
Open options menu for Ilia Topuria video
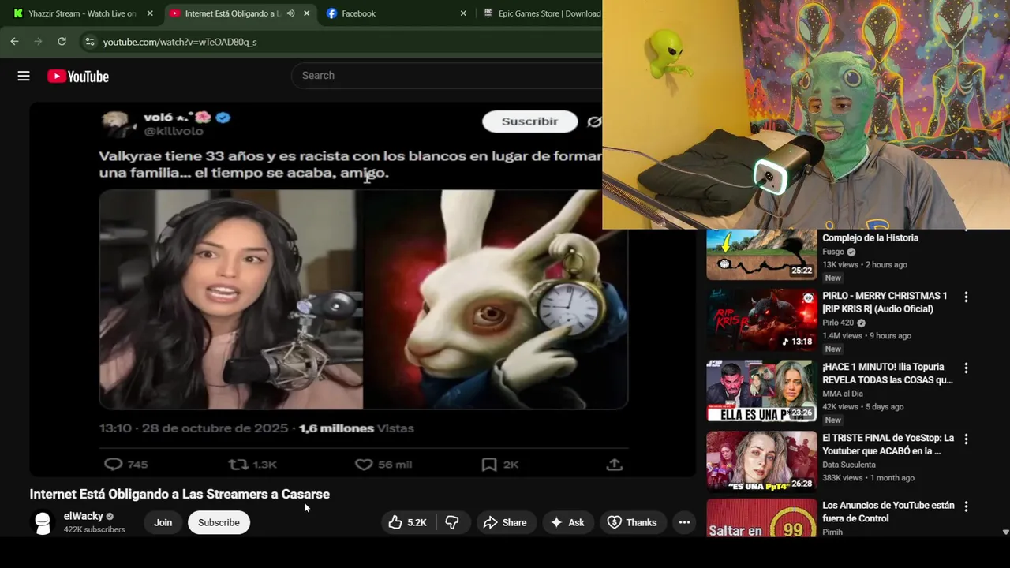(966, 368)
